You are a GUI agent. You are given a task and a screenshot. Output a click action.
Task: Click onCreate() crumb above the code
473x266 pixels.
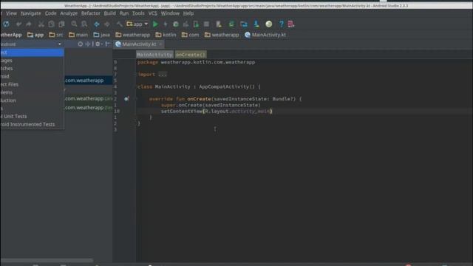[191, 55]
